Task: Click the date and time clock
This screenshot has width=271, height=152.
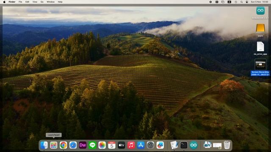Action: coord(260,2)
